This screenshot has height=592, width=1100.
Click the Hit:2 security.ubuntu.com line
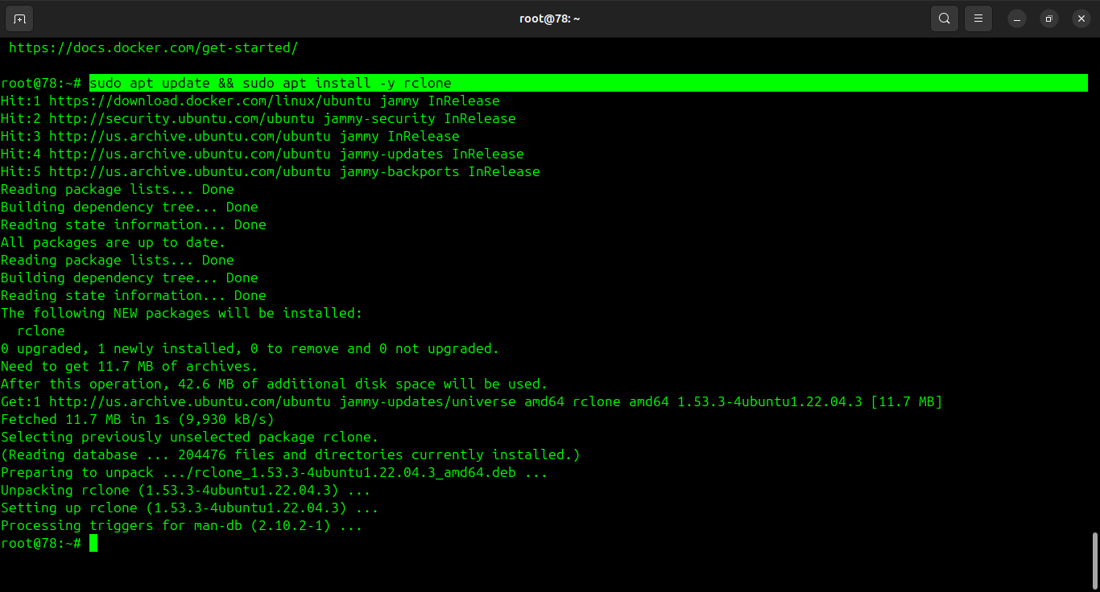pos(258,119)
